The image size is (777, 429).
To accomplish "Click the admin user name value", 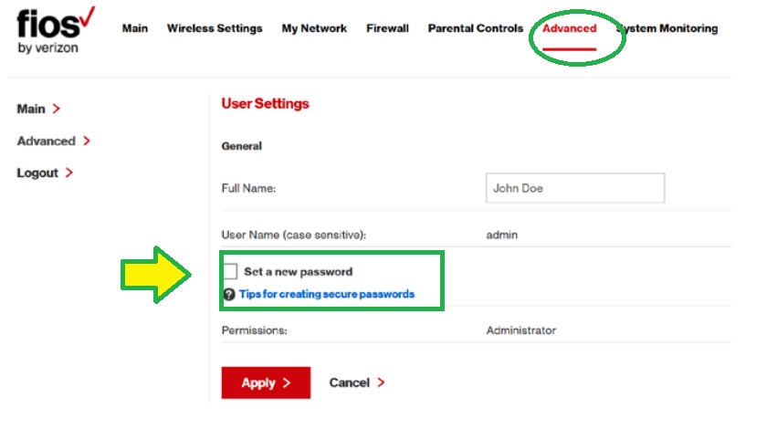I will click(x=501, y=235).
